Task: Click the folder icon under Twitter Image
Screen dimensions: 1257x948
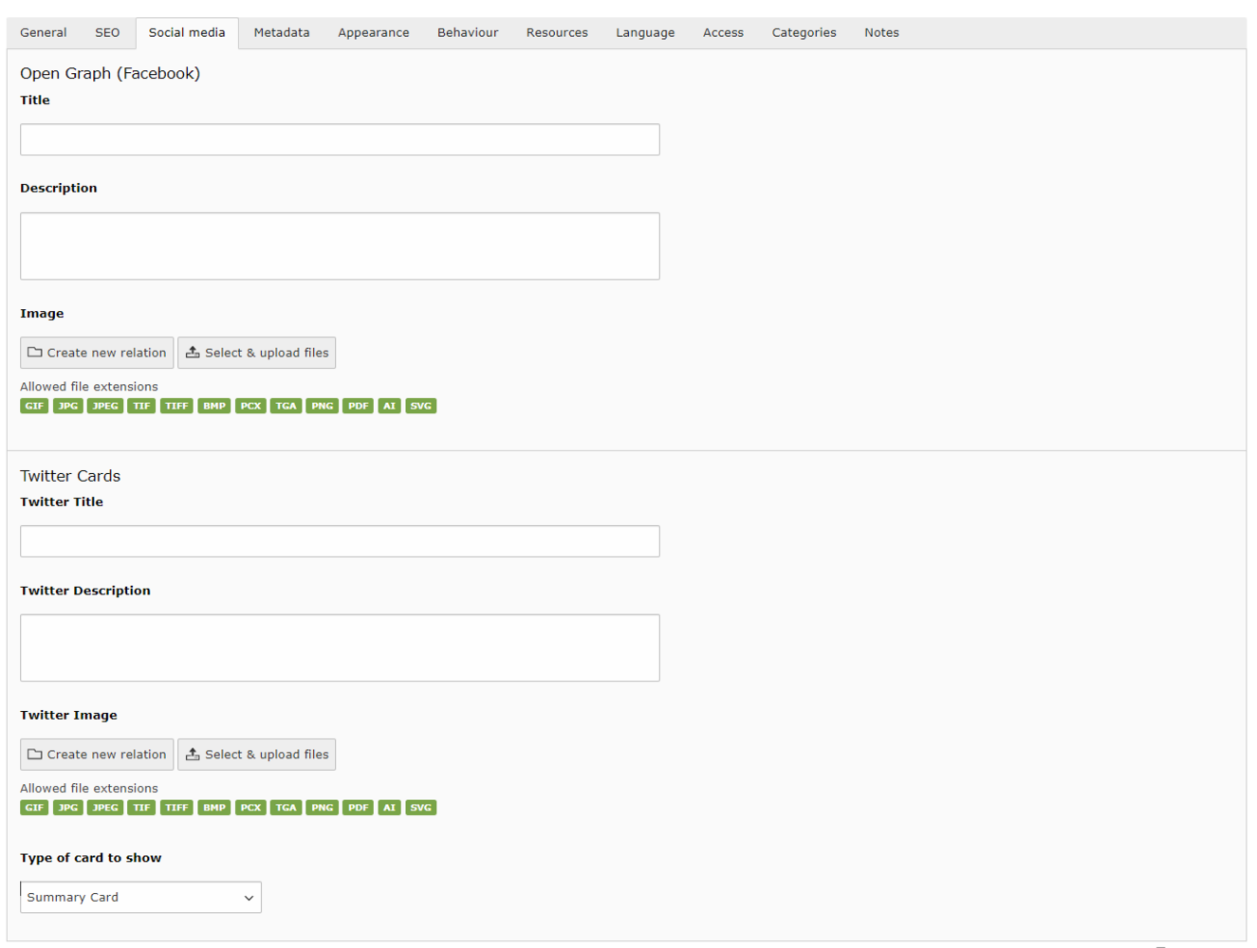Action: coord(35,755)
